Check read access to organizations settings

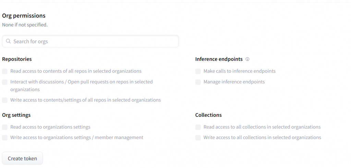5,127
